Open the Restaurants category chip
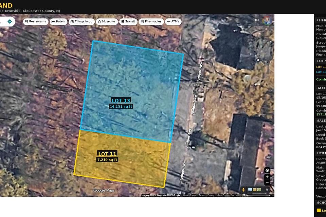 click(x=36, y=22)
